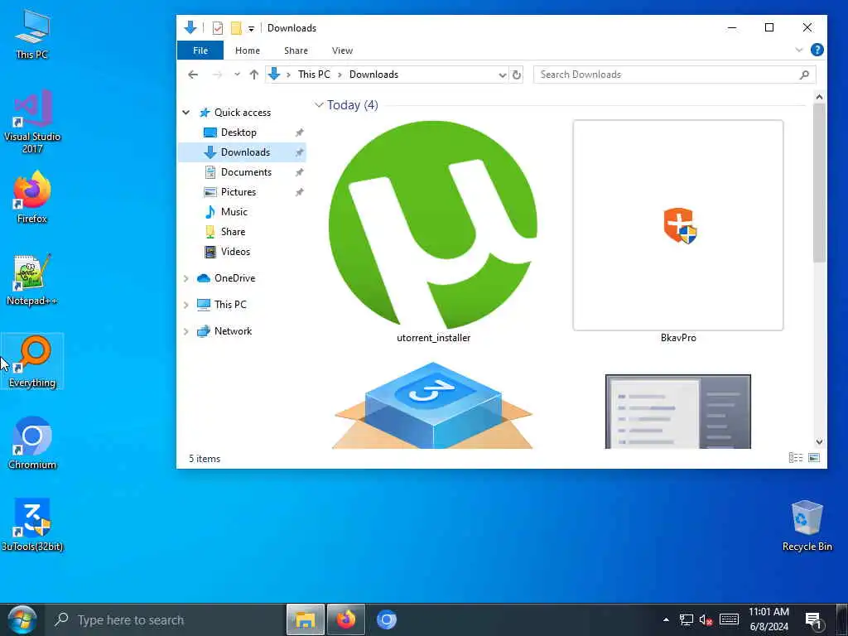Click This PC in the address breadcrumb
The width and height of the screenshot is (848, 636).
click(314, 75)
